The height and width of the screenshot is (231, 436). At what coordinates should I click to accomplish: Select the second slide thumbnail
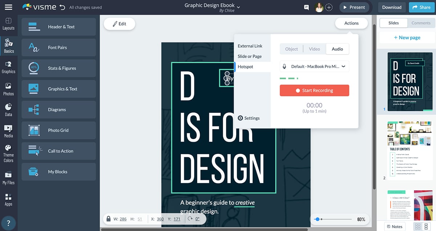pos(410,150)
